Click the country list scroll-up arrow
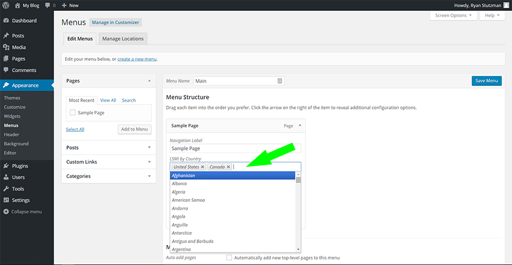This screenshot has width=512, height=265. point(298,175)
